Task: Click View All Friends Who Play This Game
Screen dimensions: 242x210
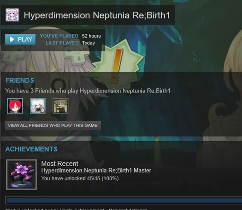Action: (53, 126)
